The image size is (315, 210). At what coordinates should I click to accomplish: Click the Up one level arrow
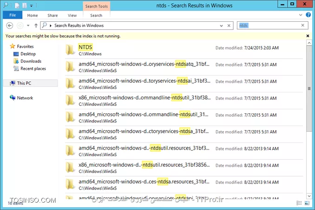tap(36, 26)
